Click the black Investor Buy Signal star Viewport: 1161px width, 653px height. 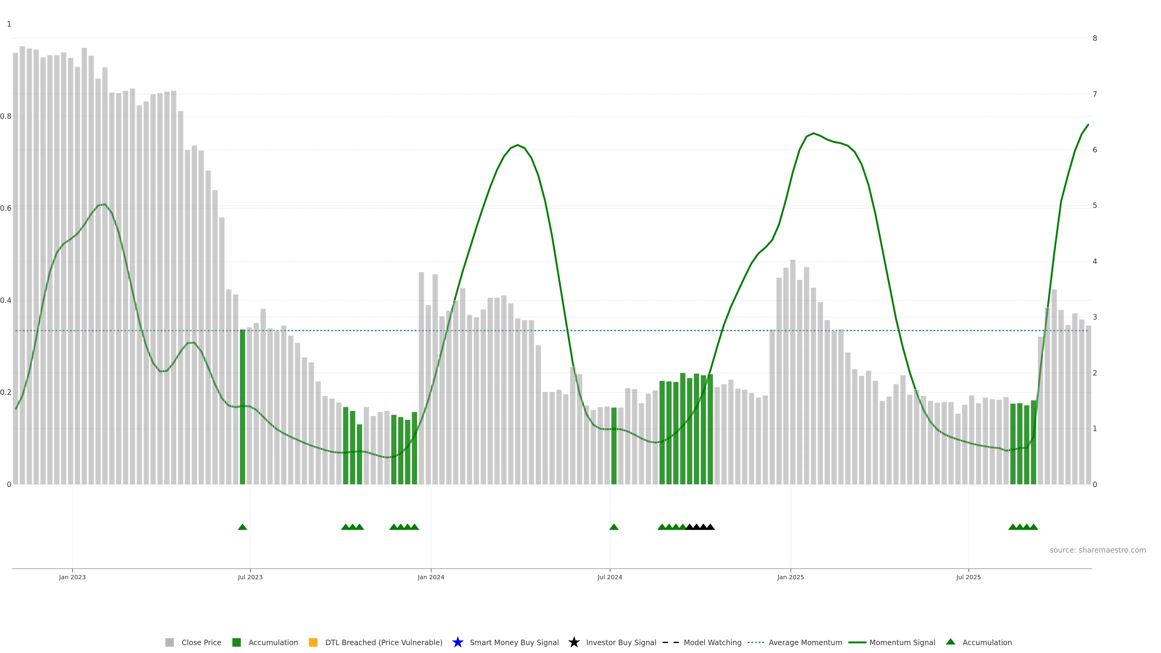coord(574,643)
